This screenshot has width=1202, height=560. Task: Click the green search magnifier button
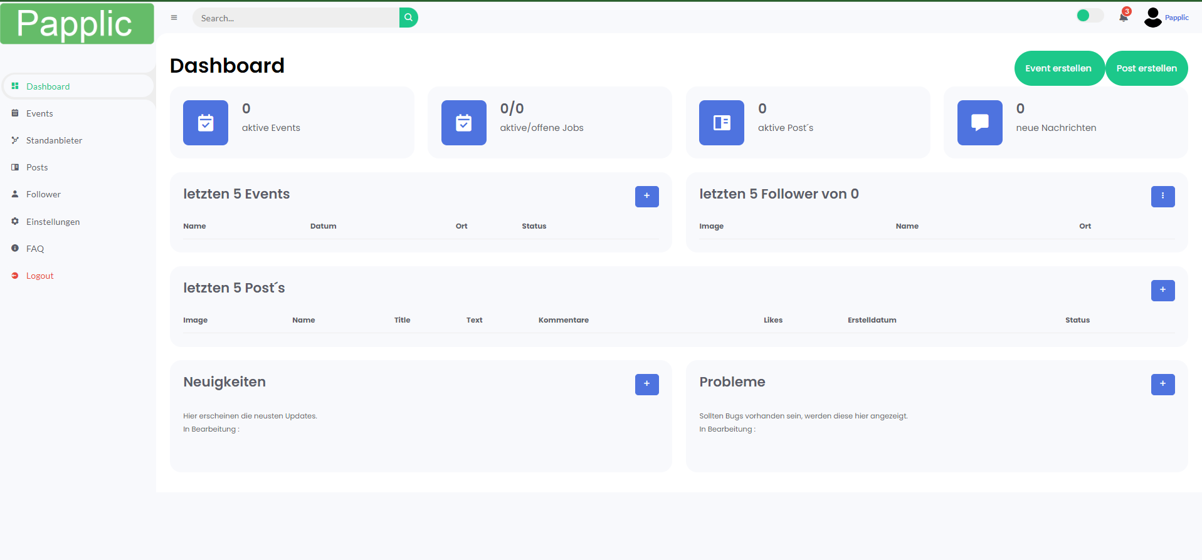coord(408,18)
